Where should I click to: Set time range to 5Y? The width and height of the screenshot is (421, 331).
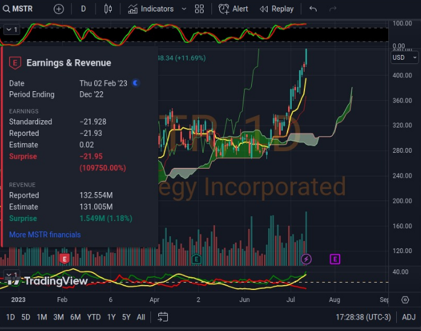[126, 317]
